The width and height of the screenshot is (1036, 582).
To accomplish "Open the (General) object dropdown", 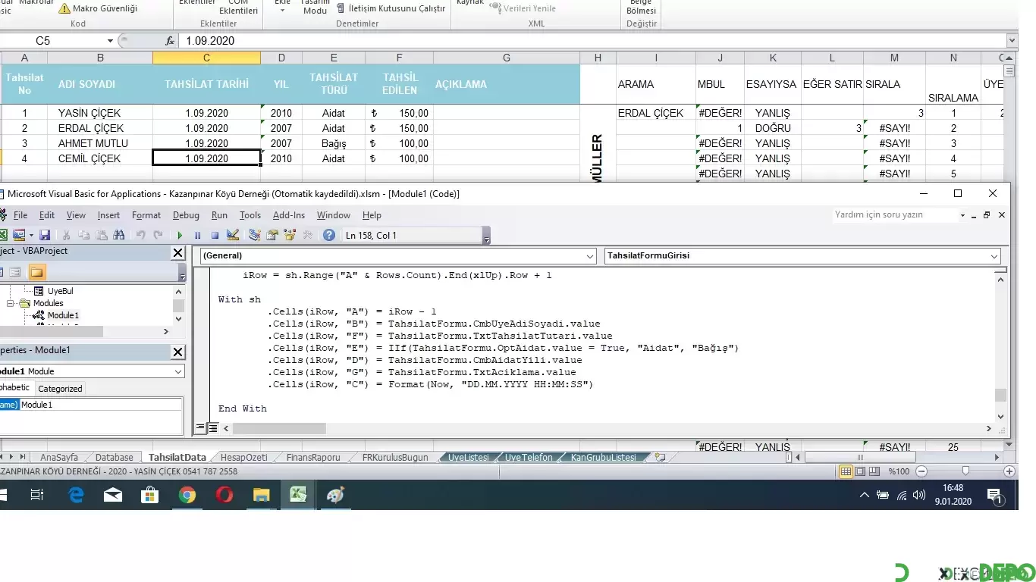I will tap(590, 256).
